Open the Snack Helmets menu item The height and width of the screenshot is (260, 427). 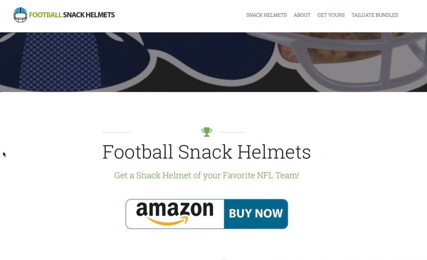pos(266,15)
